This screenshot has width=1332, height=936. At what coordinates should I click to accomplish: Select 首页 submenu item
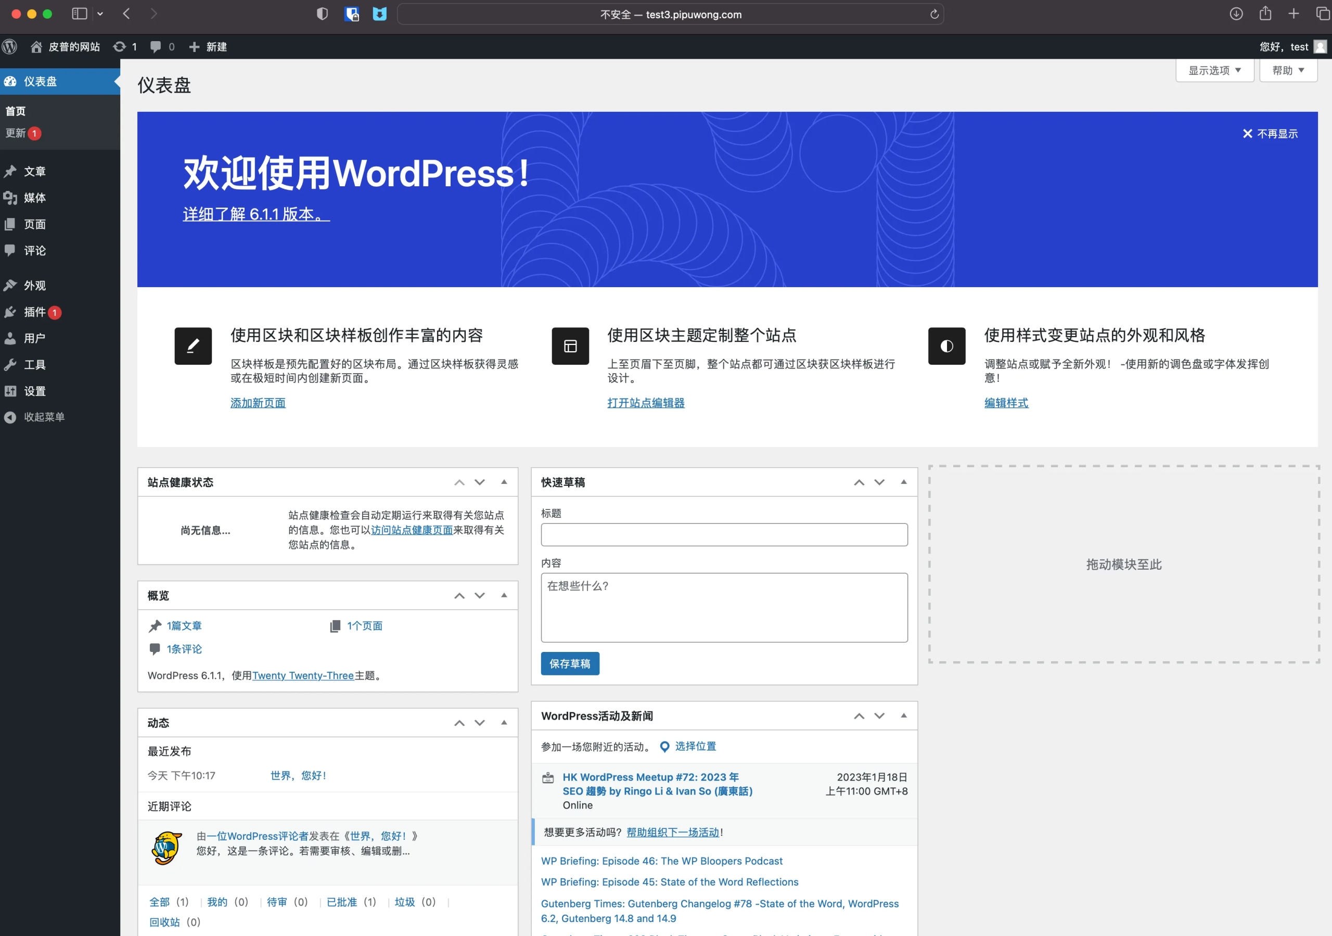16,111
